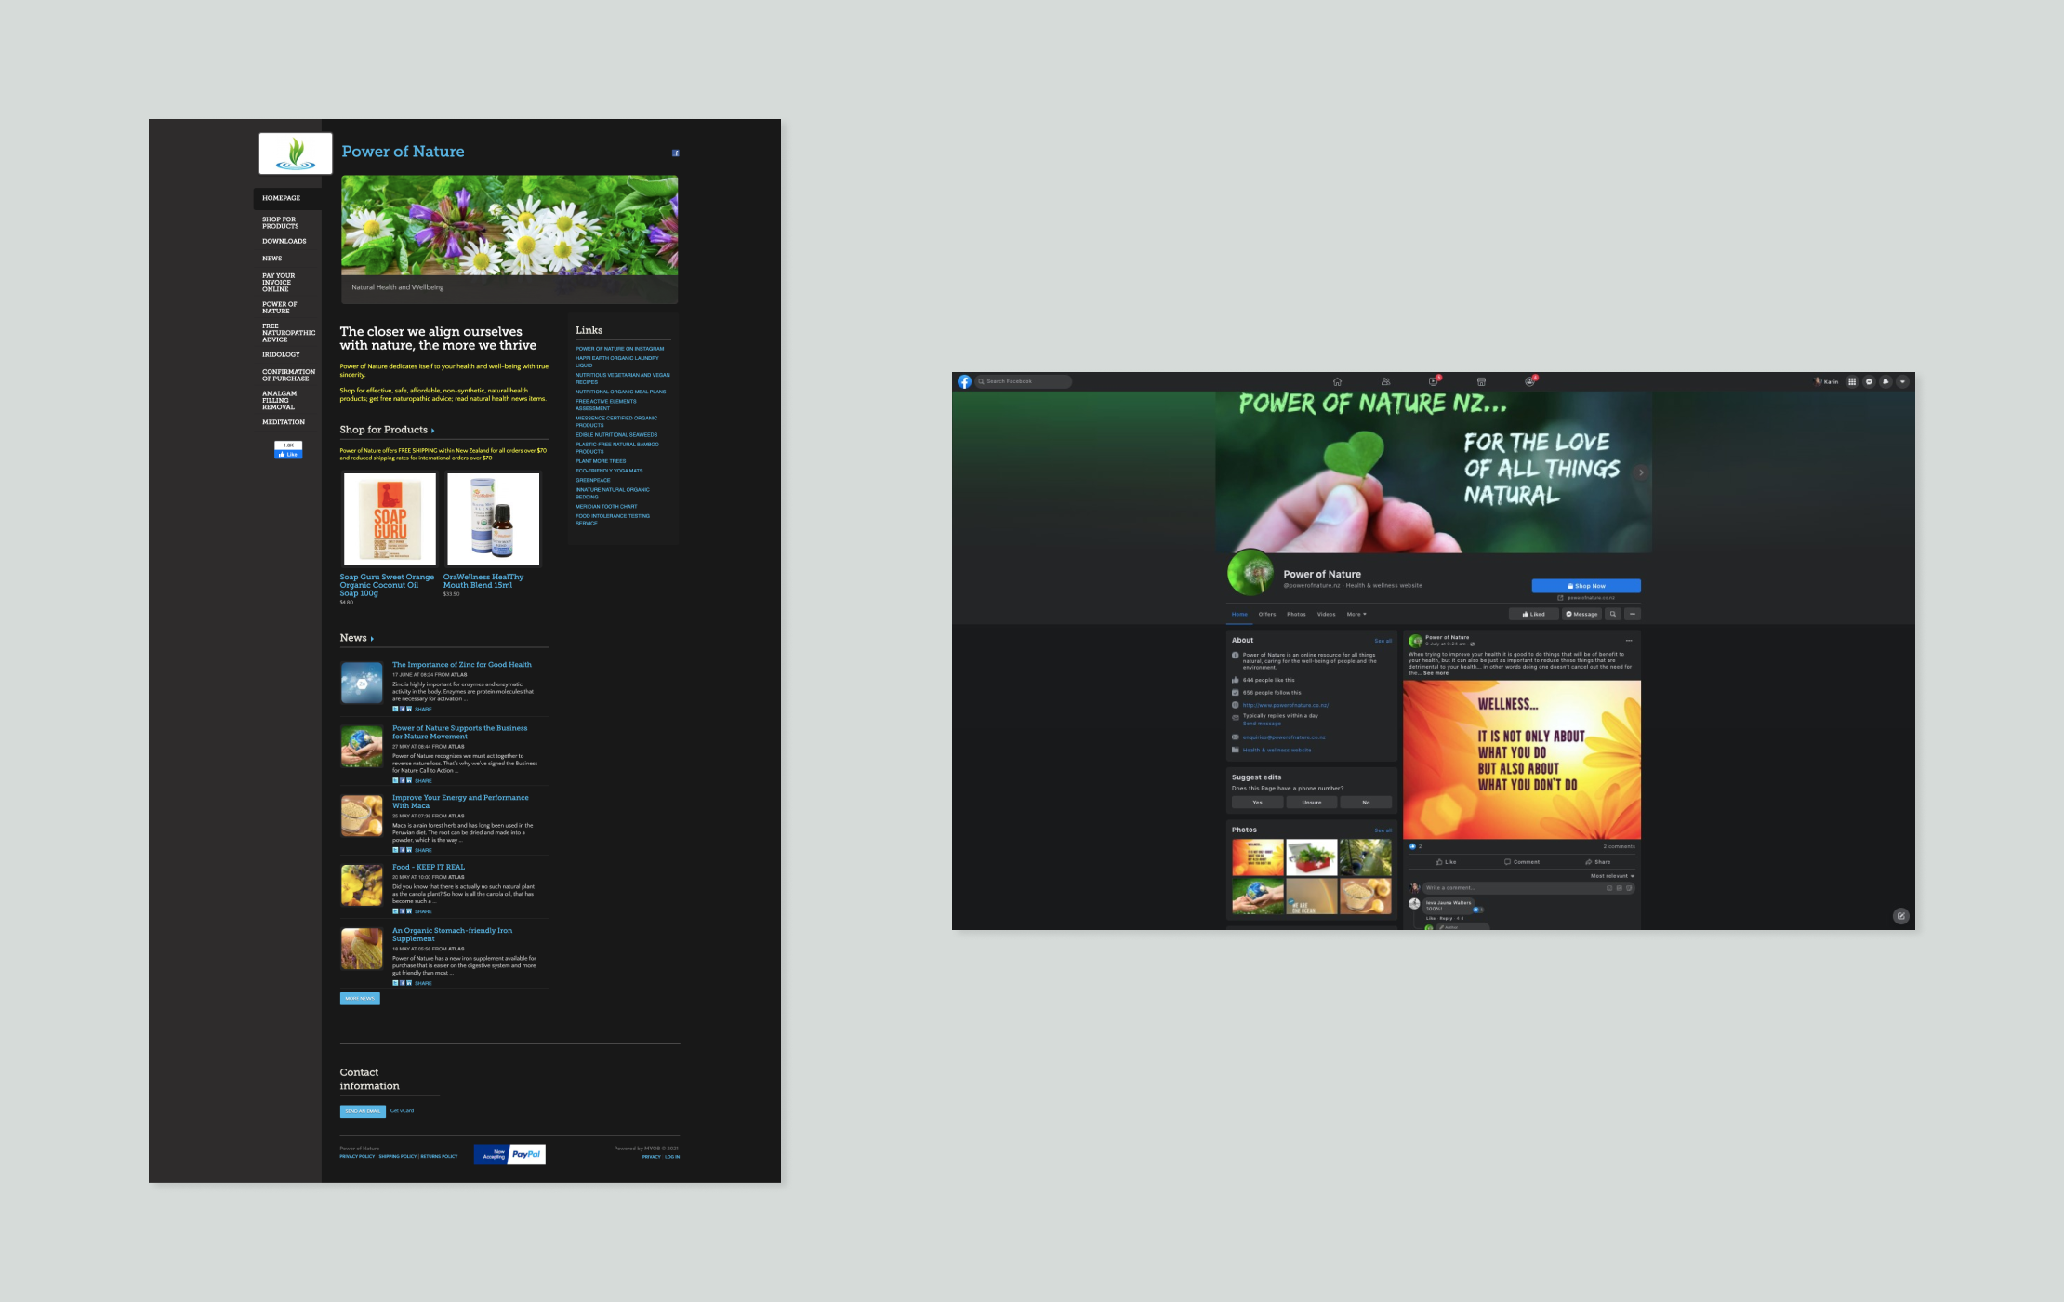Viewport: 2064px width, 1302px height.
Task: Toggle the Liked button on the page
Action: pos(1533,614)
